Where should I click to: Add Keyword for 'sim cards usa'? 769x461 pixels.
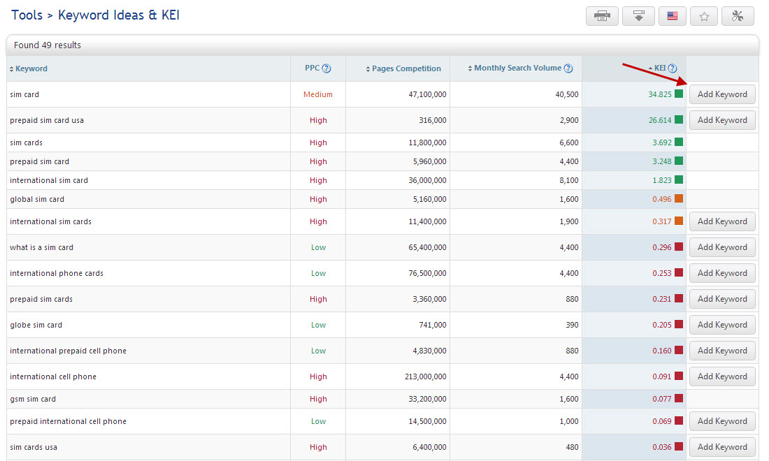click(722, 447)
